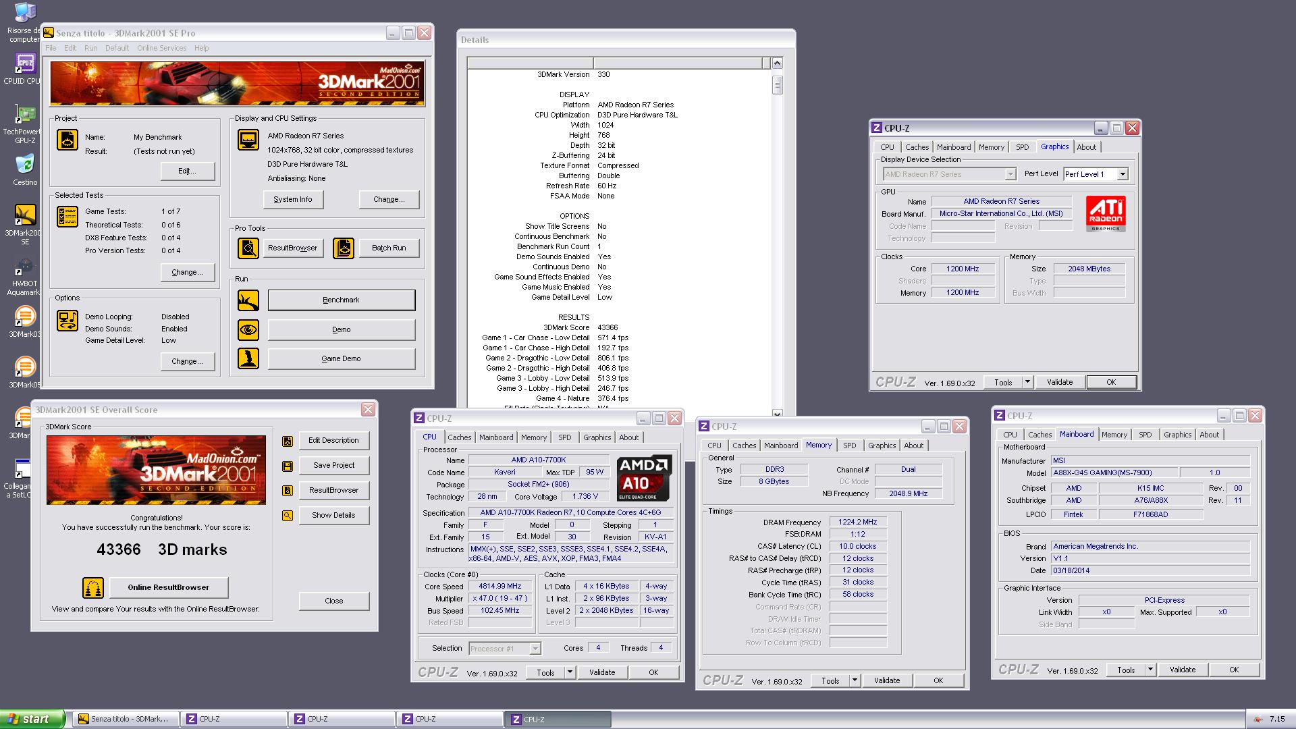Click the Project section icon
This screenshot has width=1296, height=729.
coord(67,140)
